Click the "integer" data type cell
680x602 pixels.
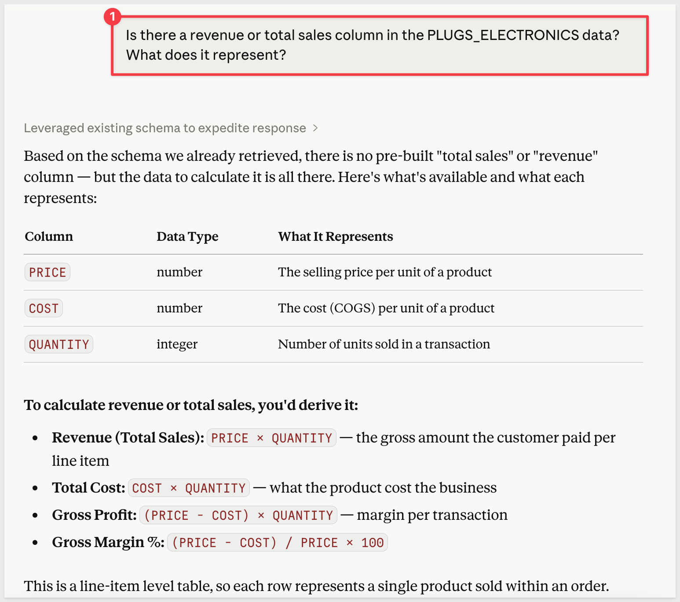point(177,344)
